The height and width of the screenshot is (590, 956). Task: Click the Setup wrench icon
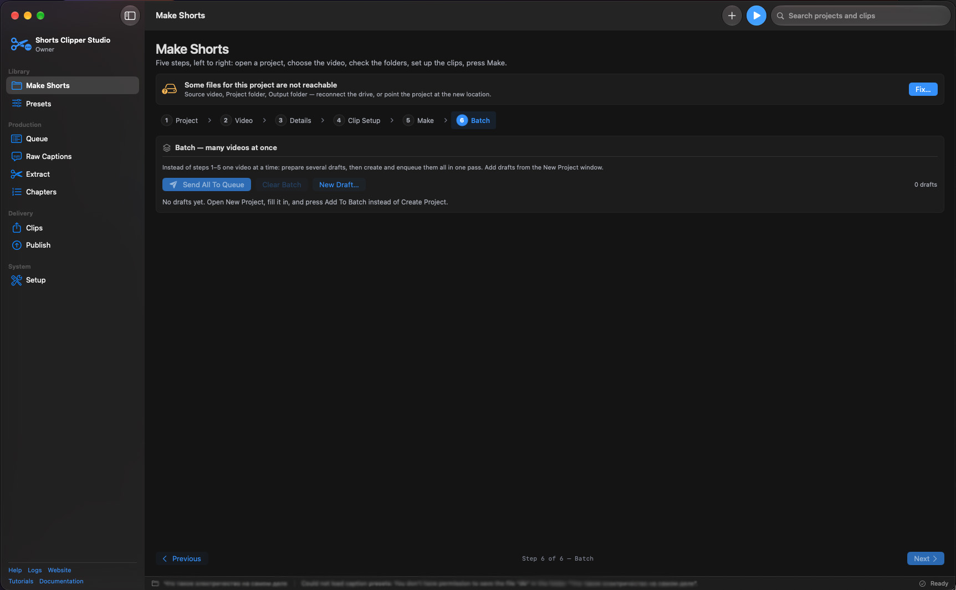point(17,280)
